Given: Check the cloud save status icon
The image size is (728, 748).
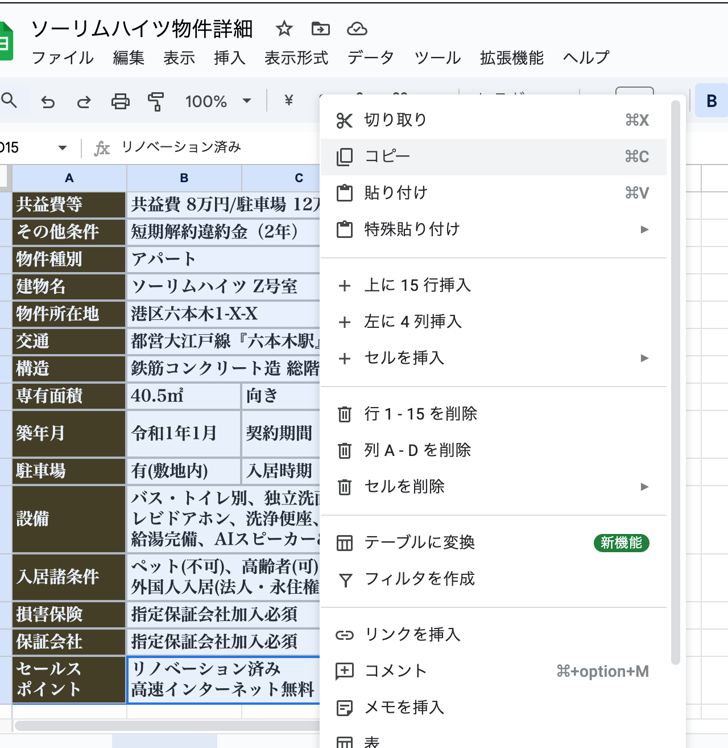Looking at the screenshot, I should (357, 28).
